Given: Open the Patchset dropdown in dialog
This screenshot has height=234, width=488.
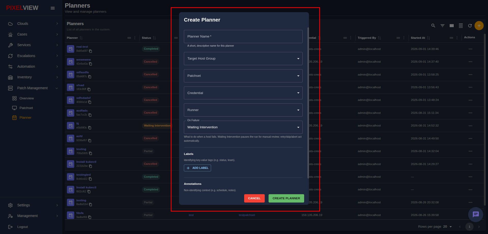Looking at the screenshot, I should pyautogui.click(x=243, y=76).
